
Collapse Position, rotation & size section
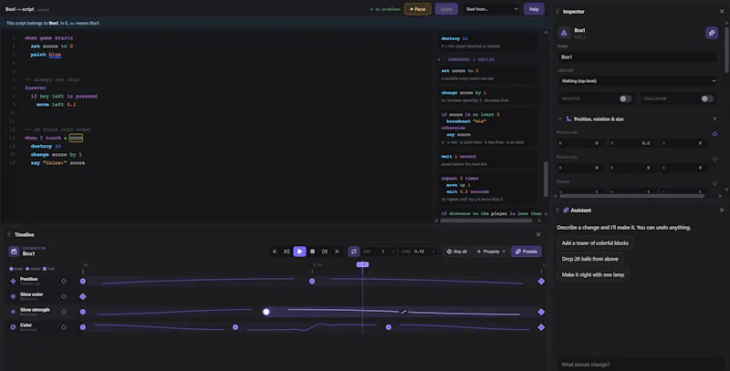(x=559, y=119)
